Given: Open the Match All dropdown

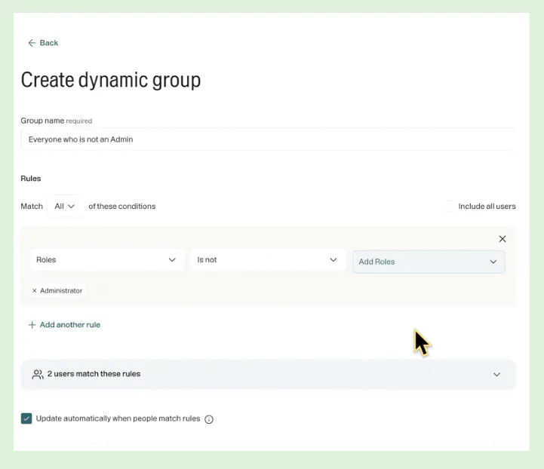Looking at the screenshot, I should 65,206.
